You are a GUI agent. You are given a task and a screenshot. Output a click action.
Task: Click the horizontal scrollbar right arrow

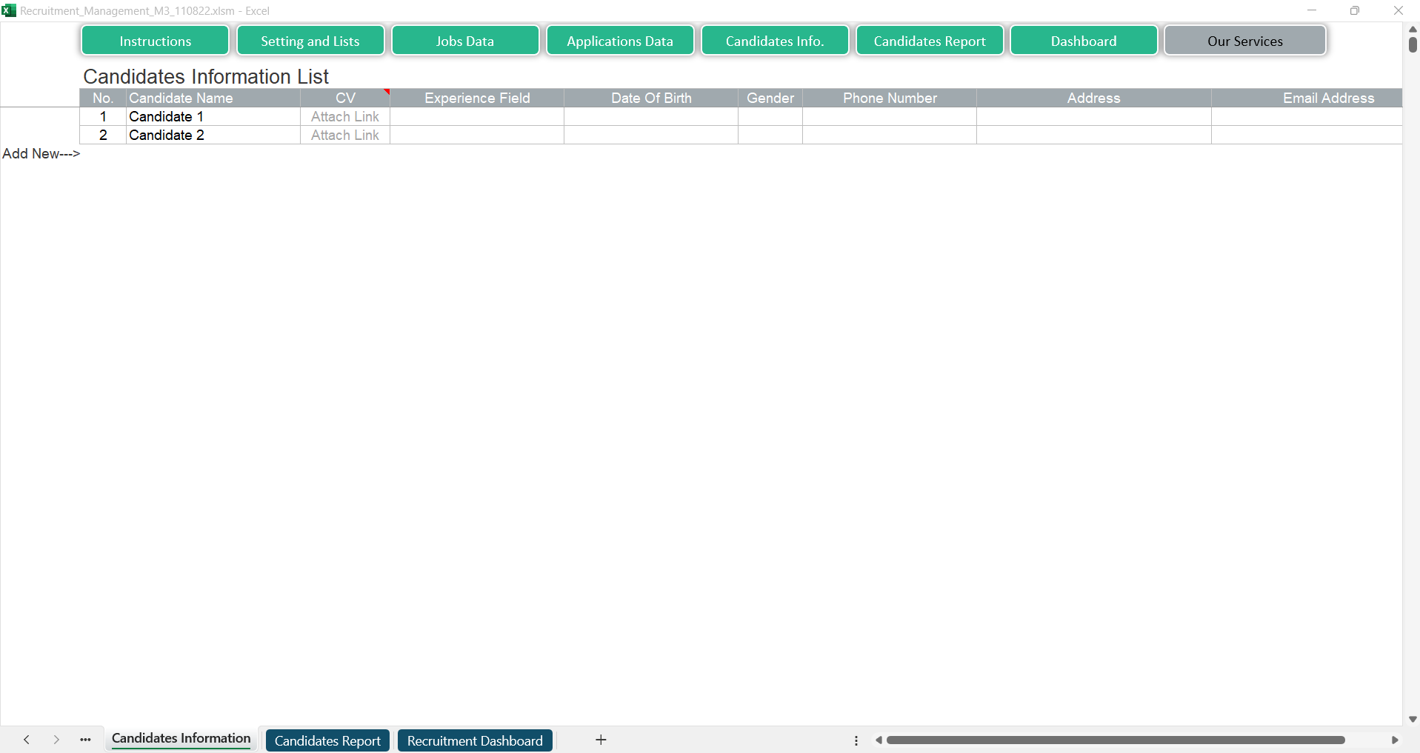[x=1394, y=740]
